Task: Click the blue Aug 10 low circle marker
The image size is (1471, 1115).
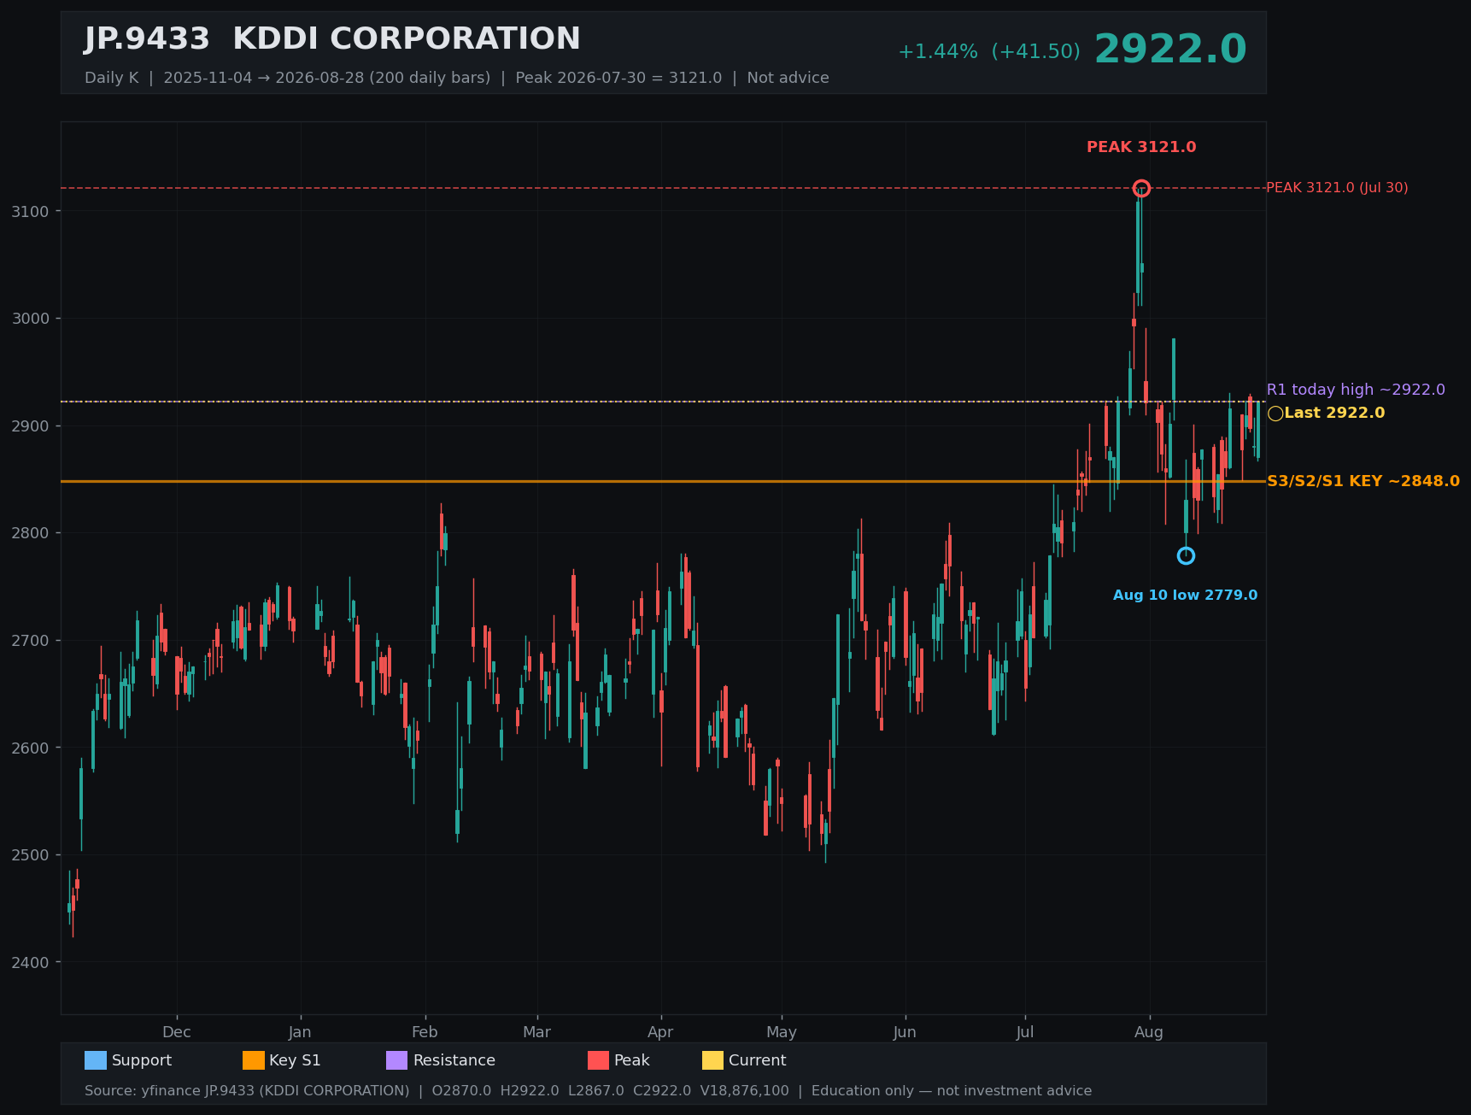Action: pyautogui.click(x=1186, y=556)
